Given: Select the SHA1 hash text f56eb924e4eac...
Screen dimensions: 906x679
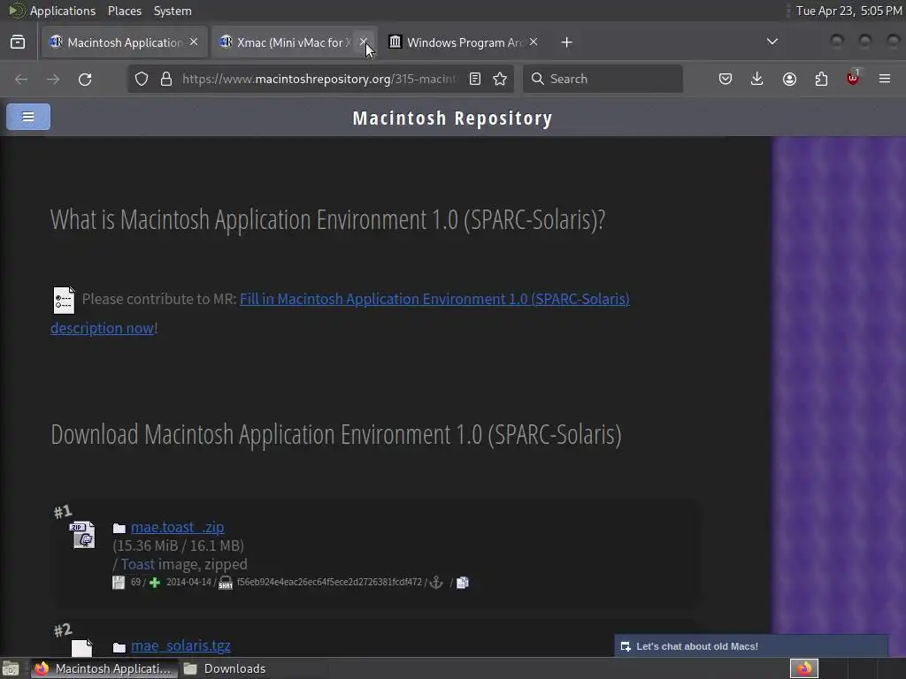Looking at the screenshot, I should point(329,582).
